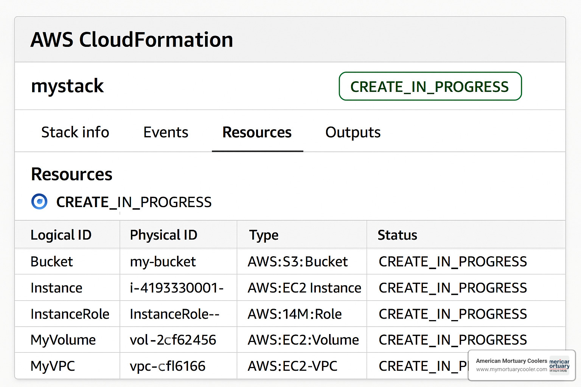The image size is (581, 387).
Task: Click the mystack stack name
Action: 67,86
